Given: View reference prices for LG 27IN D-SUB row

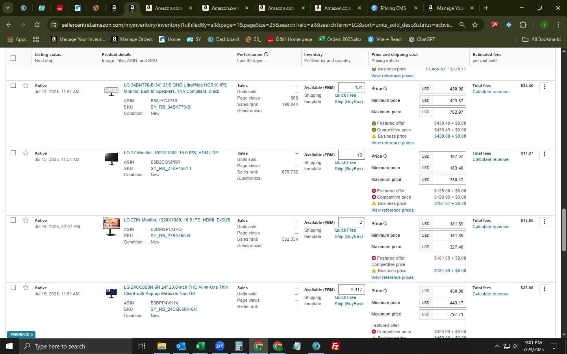Looking at the screenshot, I should pyautogui.click(x=392, y=277).
